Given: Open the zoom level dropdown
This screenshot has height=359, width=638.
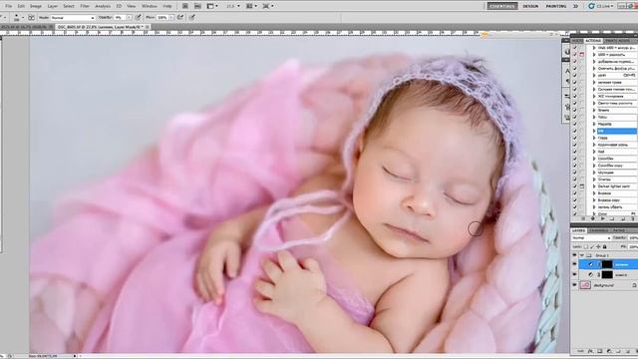Looking at the screenshot, I should click(x=233, y=6).
